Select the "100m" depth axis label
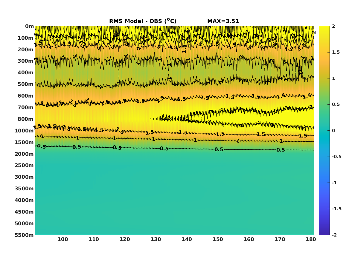Image resolution: width=349 pixels, height=261 pixels. (26, 38)
